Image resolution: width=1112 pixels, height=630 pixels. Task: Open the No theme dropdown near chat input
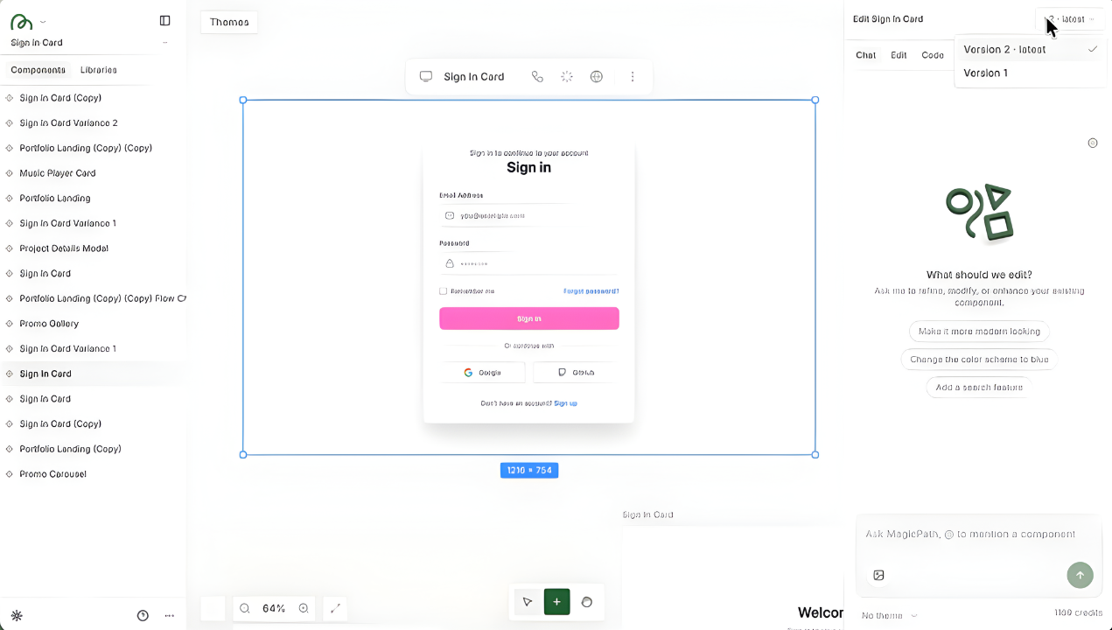coord(887,615)
